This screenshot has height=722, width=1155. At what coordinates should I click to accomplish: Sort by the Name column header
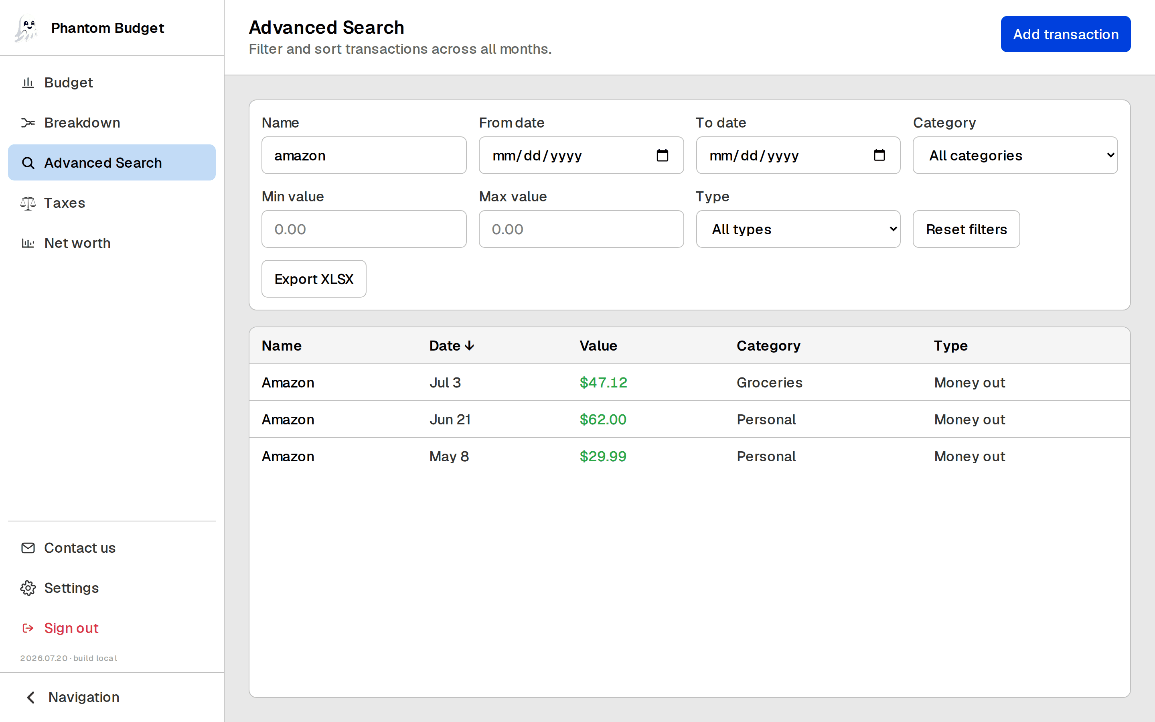point(282,346)
